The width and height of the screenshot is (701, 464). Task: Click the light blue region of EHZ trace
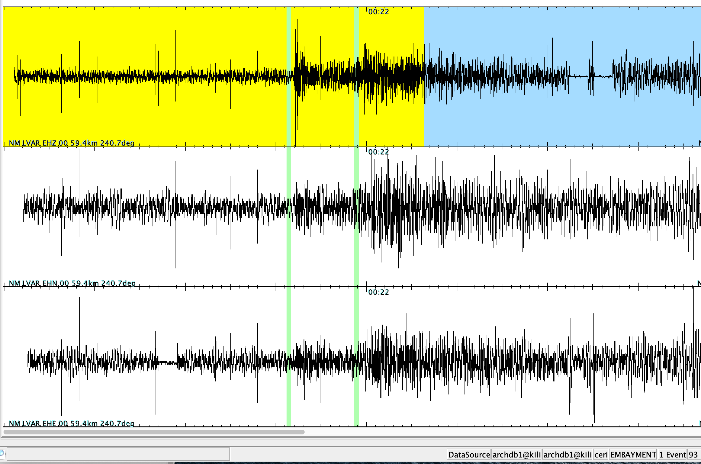[562, 118]
